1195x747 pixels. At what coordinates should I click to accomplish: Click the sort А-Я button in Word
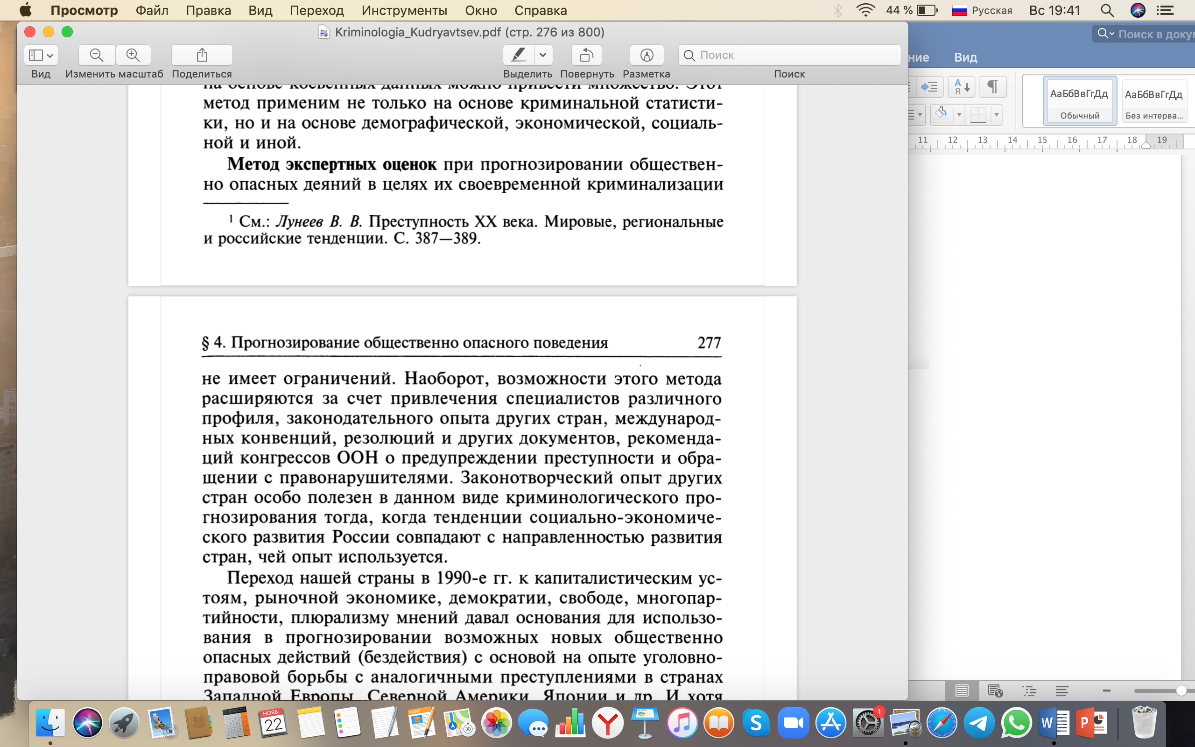point(962,87)
